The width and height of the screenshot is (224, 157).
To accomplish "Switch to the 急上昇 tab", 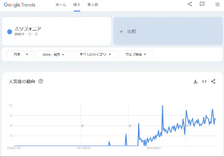I will pyautogui.click(x=92, y=5).
